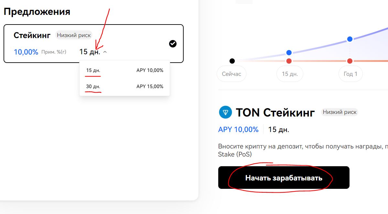Viewport: 388px width, 214px height.
Task: Click the Низкий риск badge in the Стейкинг card
Action: [x=74, y=35]
